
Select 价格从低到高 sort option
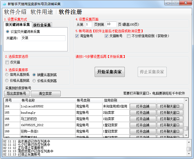pyautogui.click(x=34, y=81)
